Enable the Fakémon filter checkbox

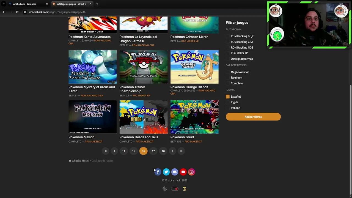coord(228,78)
